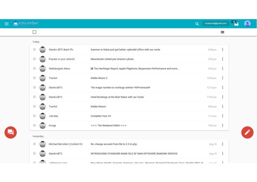
Task: Click avatar beside magic number airtime email
Action: point(43,87)
